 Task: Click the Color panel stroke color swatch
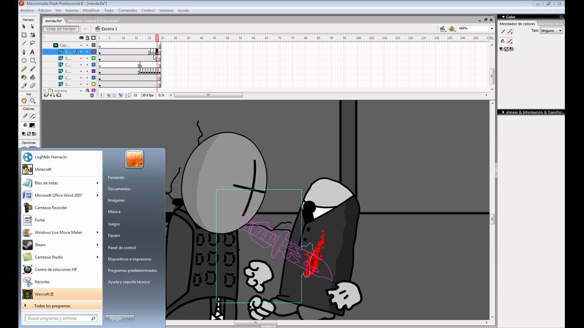click(x=510, y=31)
